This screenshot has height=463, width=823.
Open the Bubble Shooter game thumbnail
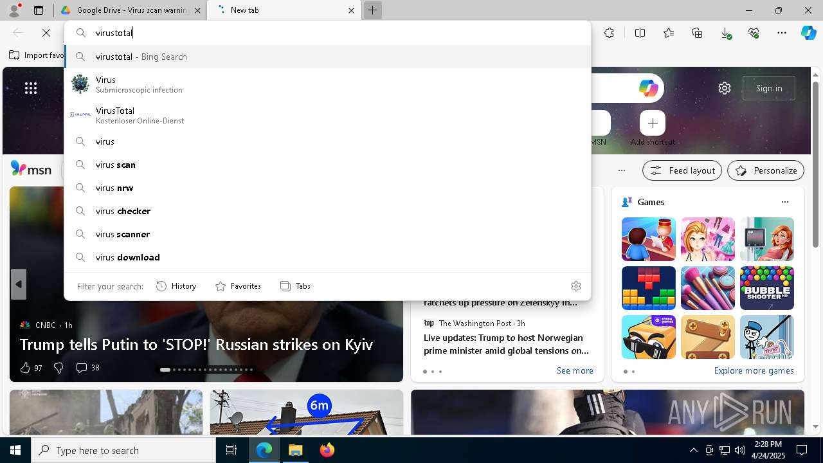coord(767,288)
